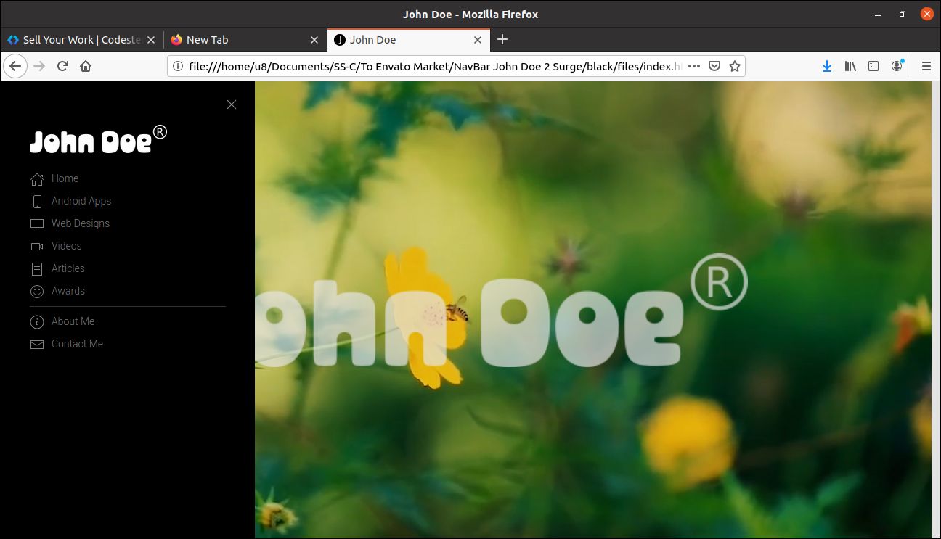Toggle Firefox sidebar view button
941x539 pixels.
pos(873,66)
